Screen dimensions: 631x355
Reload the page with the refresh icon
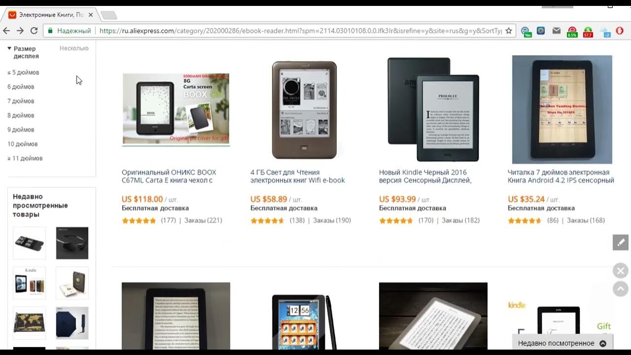(x=34, y=31)
